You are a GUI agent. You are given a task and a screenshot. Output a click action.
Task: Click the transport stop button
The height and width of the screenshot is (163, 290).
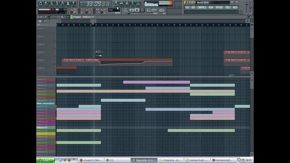point(137,10)
